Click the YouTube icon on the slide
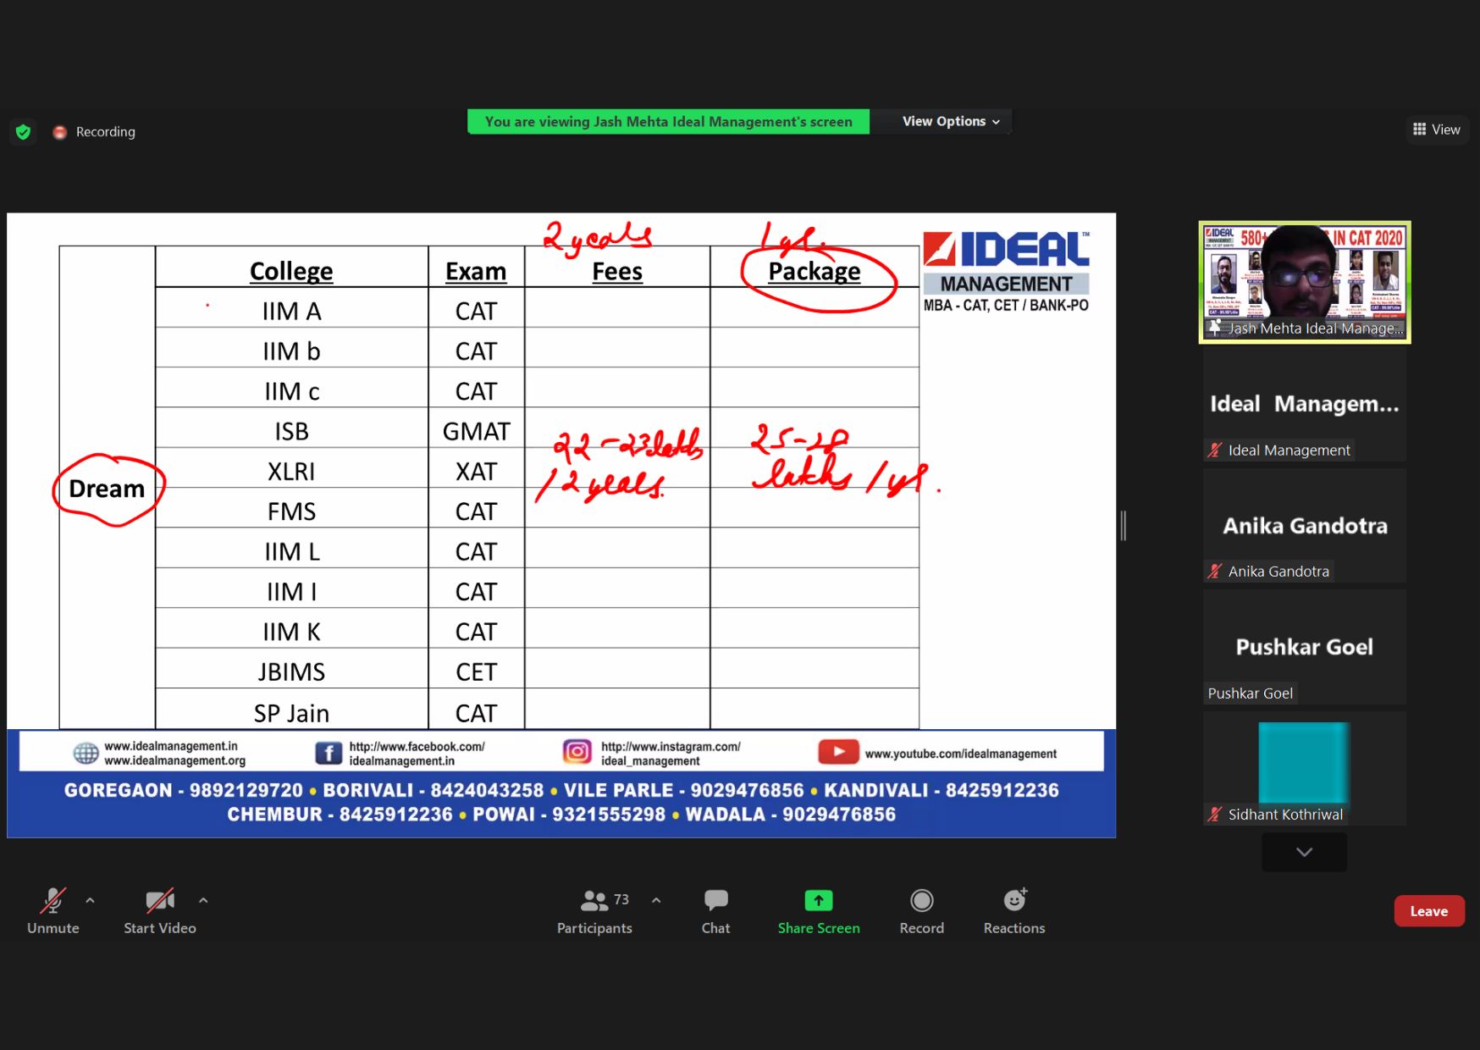Screen dimensions: 1480x1050 click(x=838, y=752)
